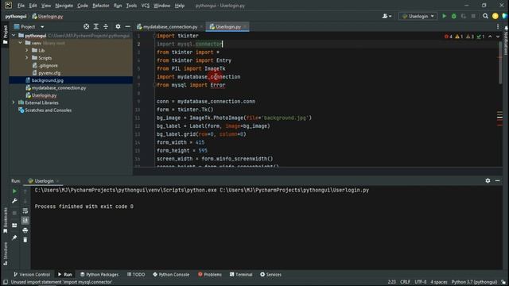Screen dimensions: 509x286
Task: Click the Select Opened File target icon
Action: [86, 26]
